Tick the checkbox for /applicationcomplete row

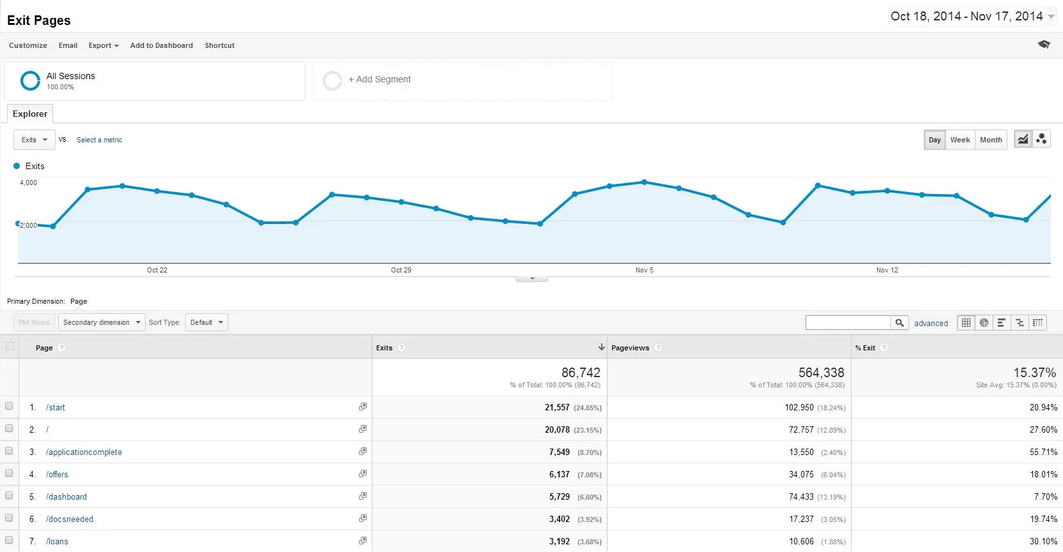pyautogui.click(x=9, y=451)
